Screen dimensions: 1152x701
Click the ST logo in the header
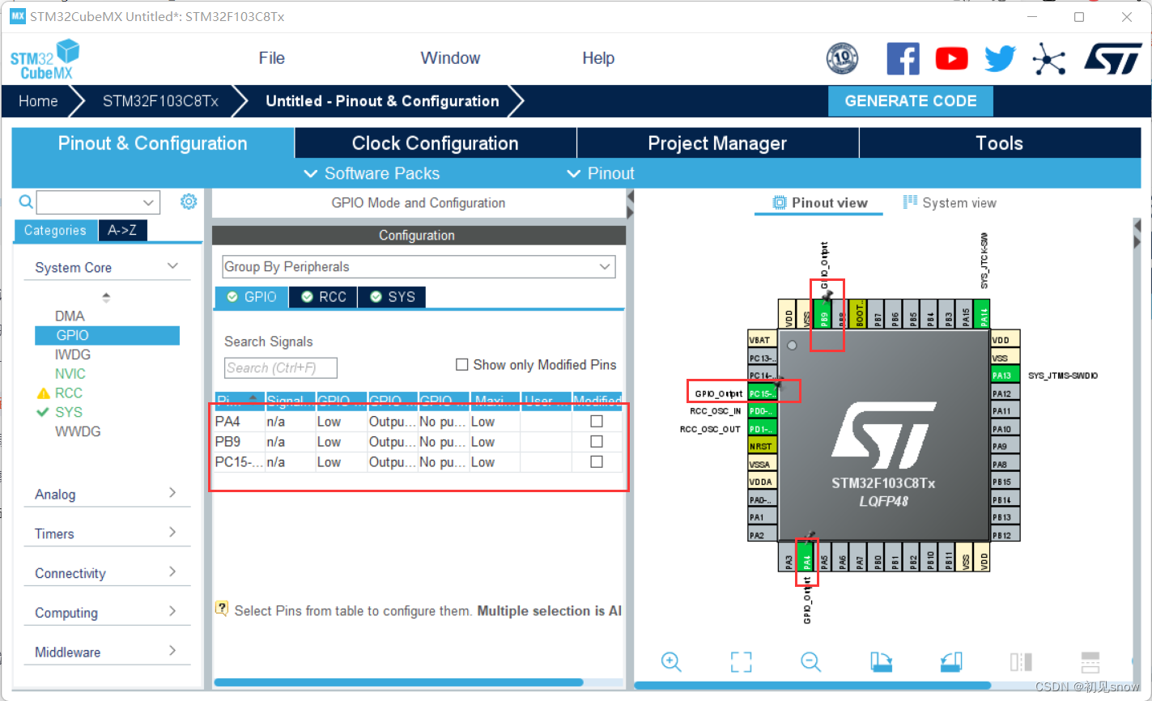coord(1113,58)
